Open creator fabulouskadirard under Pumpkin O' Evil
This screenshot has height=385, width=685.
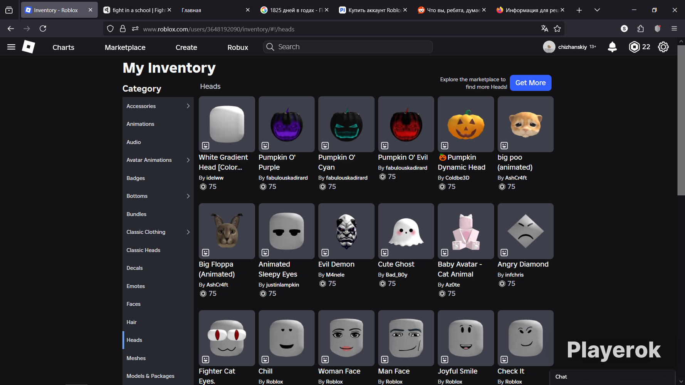[406, 168]
